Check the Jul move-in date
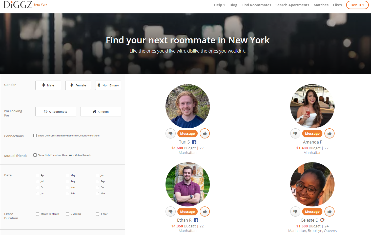The width and height of the screenshot is (371, 235). pyautogui.click(x=38, y=181)
